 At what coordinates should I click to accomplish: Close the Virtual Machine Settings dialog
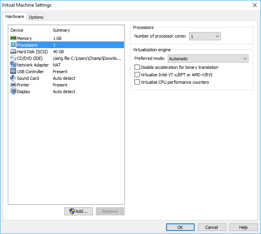[255, 5]
